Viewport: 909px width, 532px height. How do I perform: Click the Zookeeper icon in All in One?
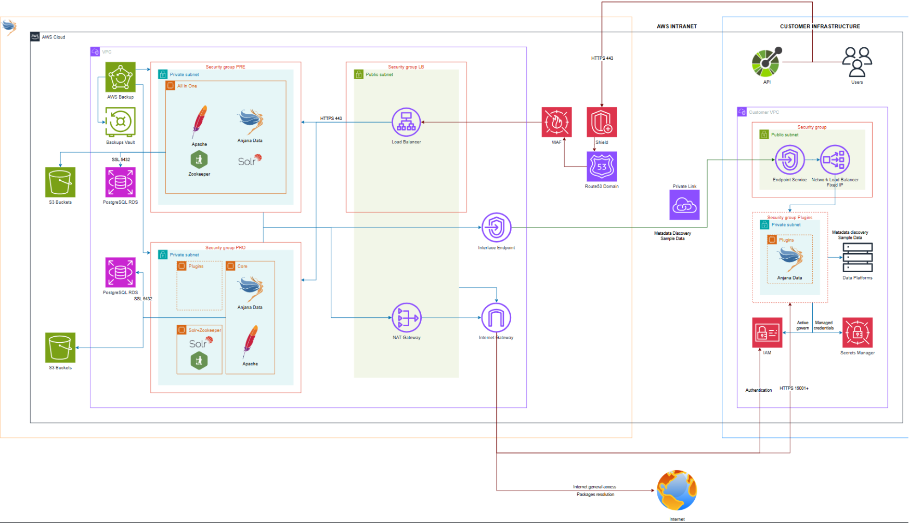coord(199,160)
